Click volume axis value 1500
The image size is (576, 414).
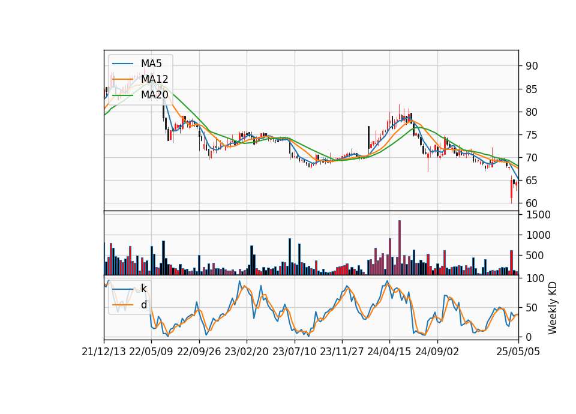coord(539,215)
